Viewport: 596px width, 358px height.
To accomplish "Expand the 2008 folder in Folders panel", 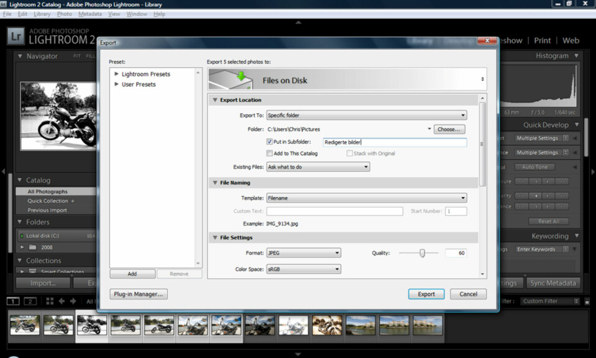I will click(22, 247).
